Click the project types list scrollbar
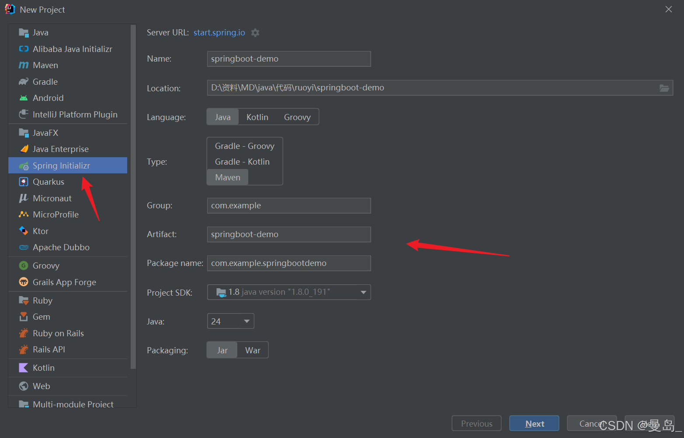 tap(133, 197)
